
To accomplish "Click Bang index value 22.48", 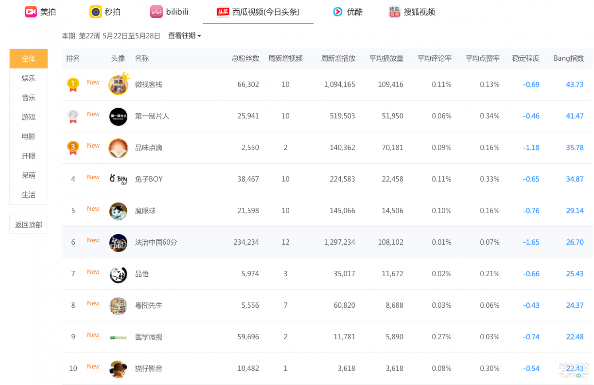I will 575,337.
